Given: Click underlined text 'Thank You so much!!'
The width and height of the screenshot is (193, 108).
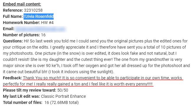Looking at the screenshot, I should pyautogui.click(x=42, y=78).
